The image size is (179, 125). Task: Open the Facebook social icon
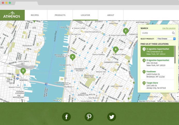click(x=66, y=117)
